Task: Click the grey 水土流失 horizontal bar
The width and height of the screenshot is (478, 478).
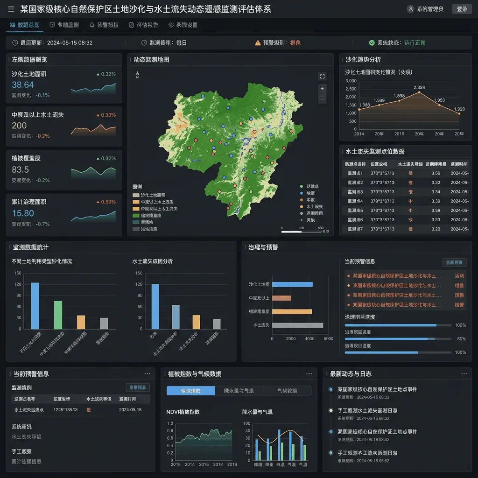Action: click(297, 325)
